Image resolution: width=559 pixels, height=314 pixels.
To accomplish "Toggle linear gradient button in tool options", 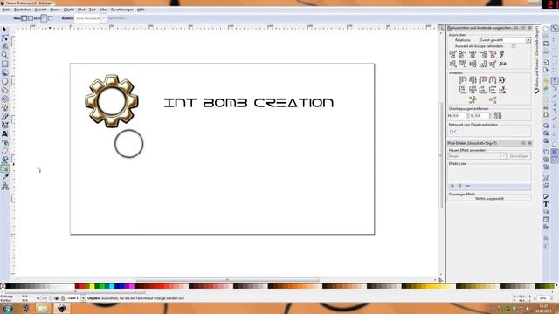I will click(x=24, y=18).
